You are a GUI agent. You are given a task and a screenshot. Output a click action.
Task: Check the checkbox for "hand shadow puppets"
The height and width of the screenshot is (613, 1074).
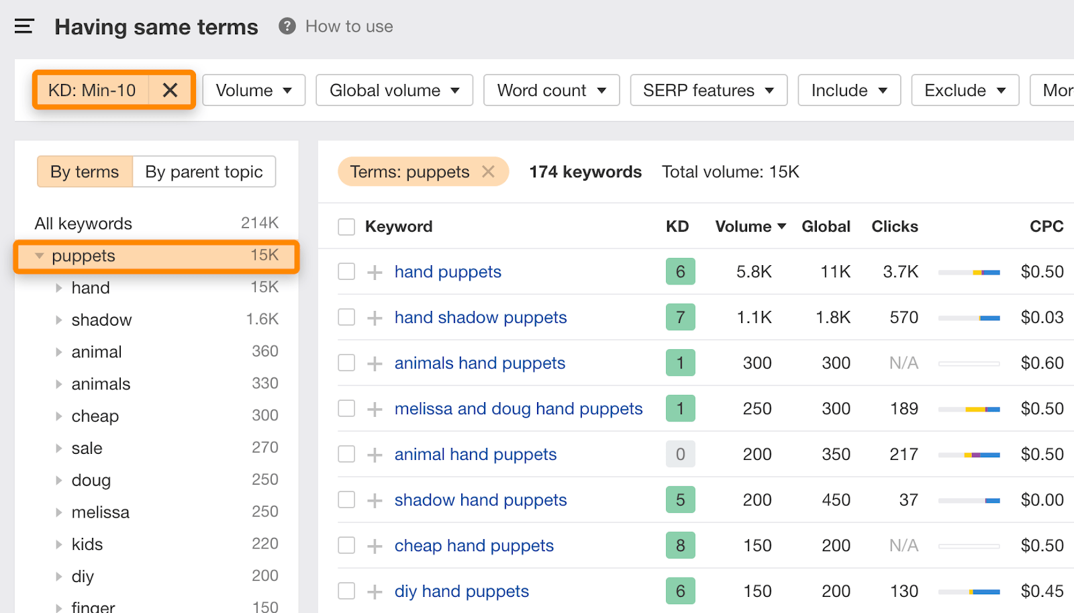pos(346,316)
